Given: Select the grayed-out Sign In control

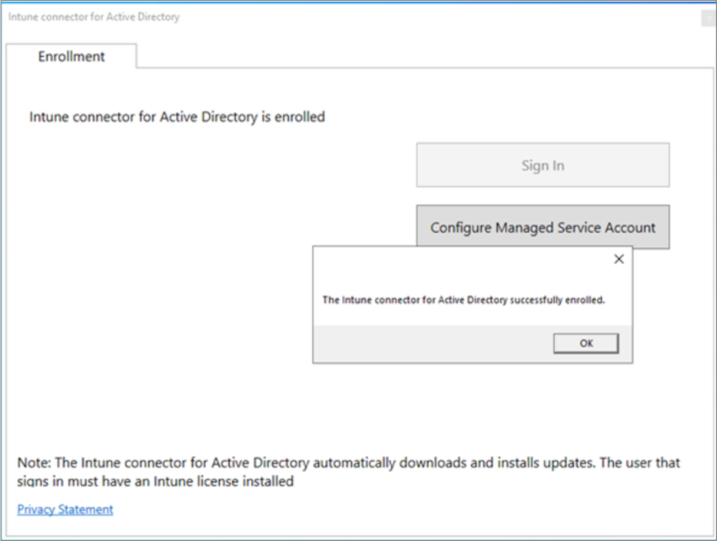Looking at the screenshot, I should click(543, 165).
